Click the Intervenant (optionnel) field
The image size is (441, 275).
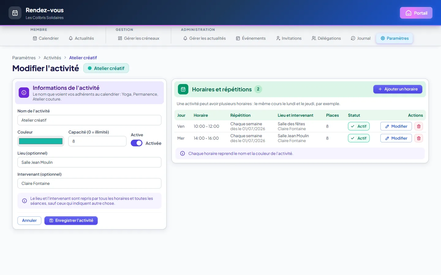(x=89, y=183)
